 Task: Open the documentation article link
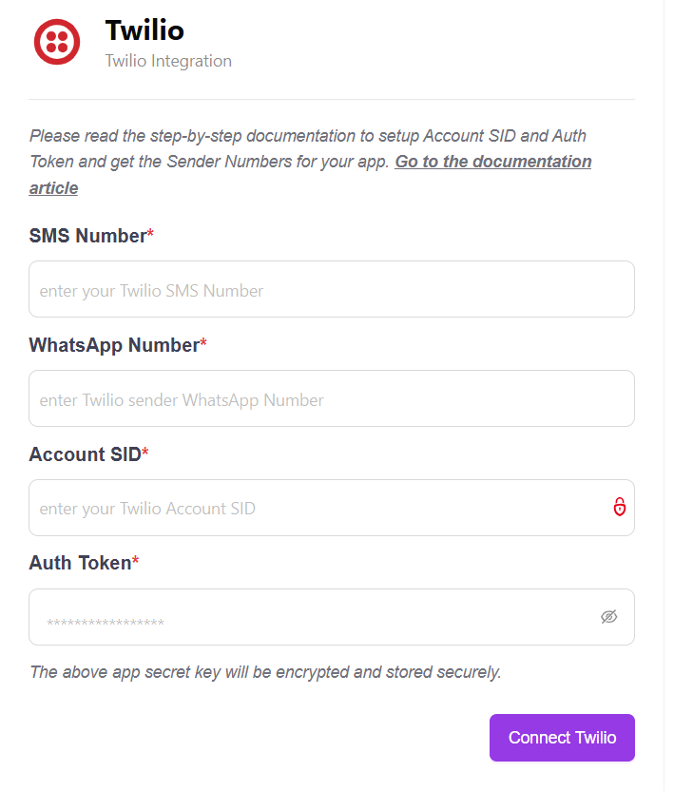(x=492, y=162)
